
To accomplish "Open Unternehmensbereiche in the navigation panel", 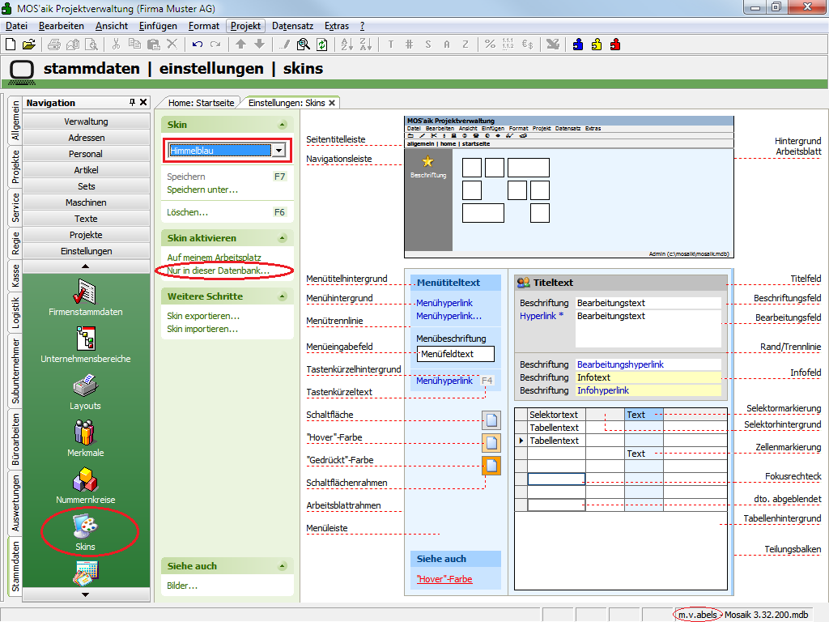I will click(x=86, y=345).
